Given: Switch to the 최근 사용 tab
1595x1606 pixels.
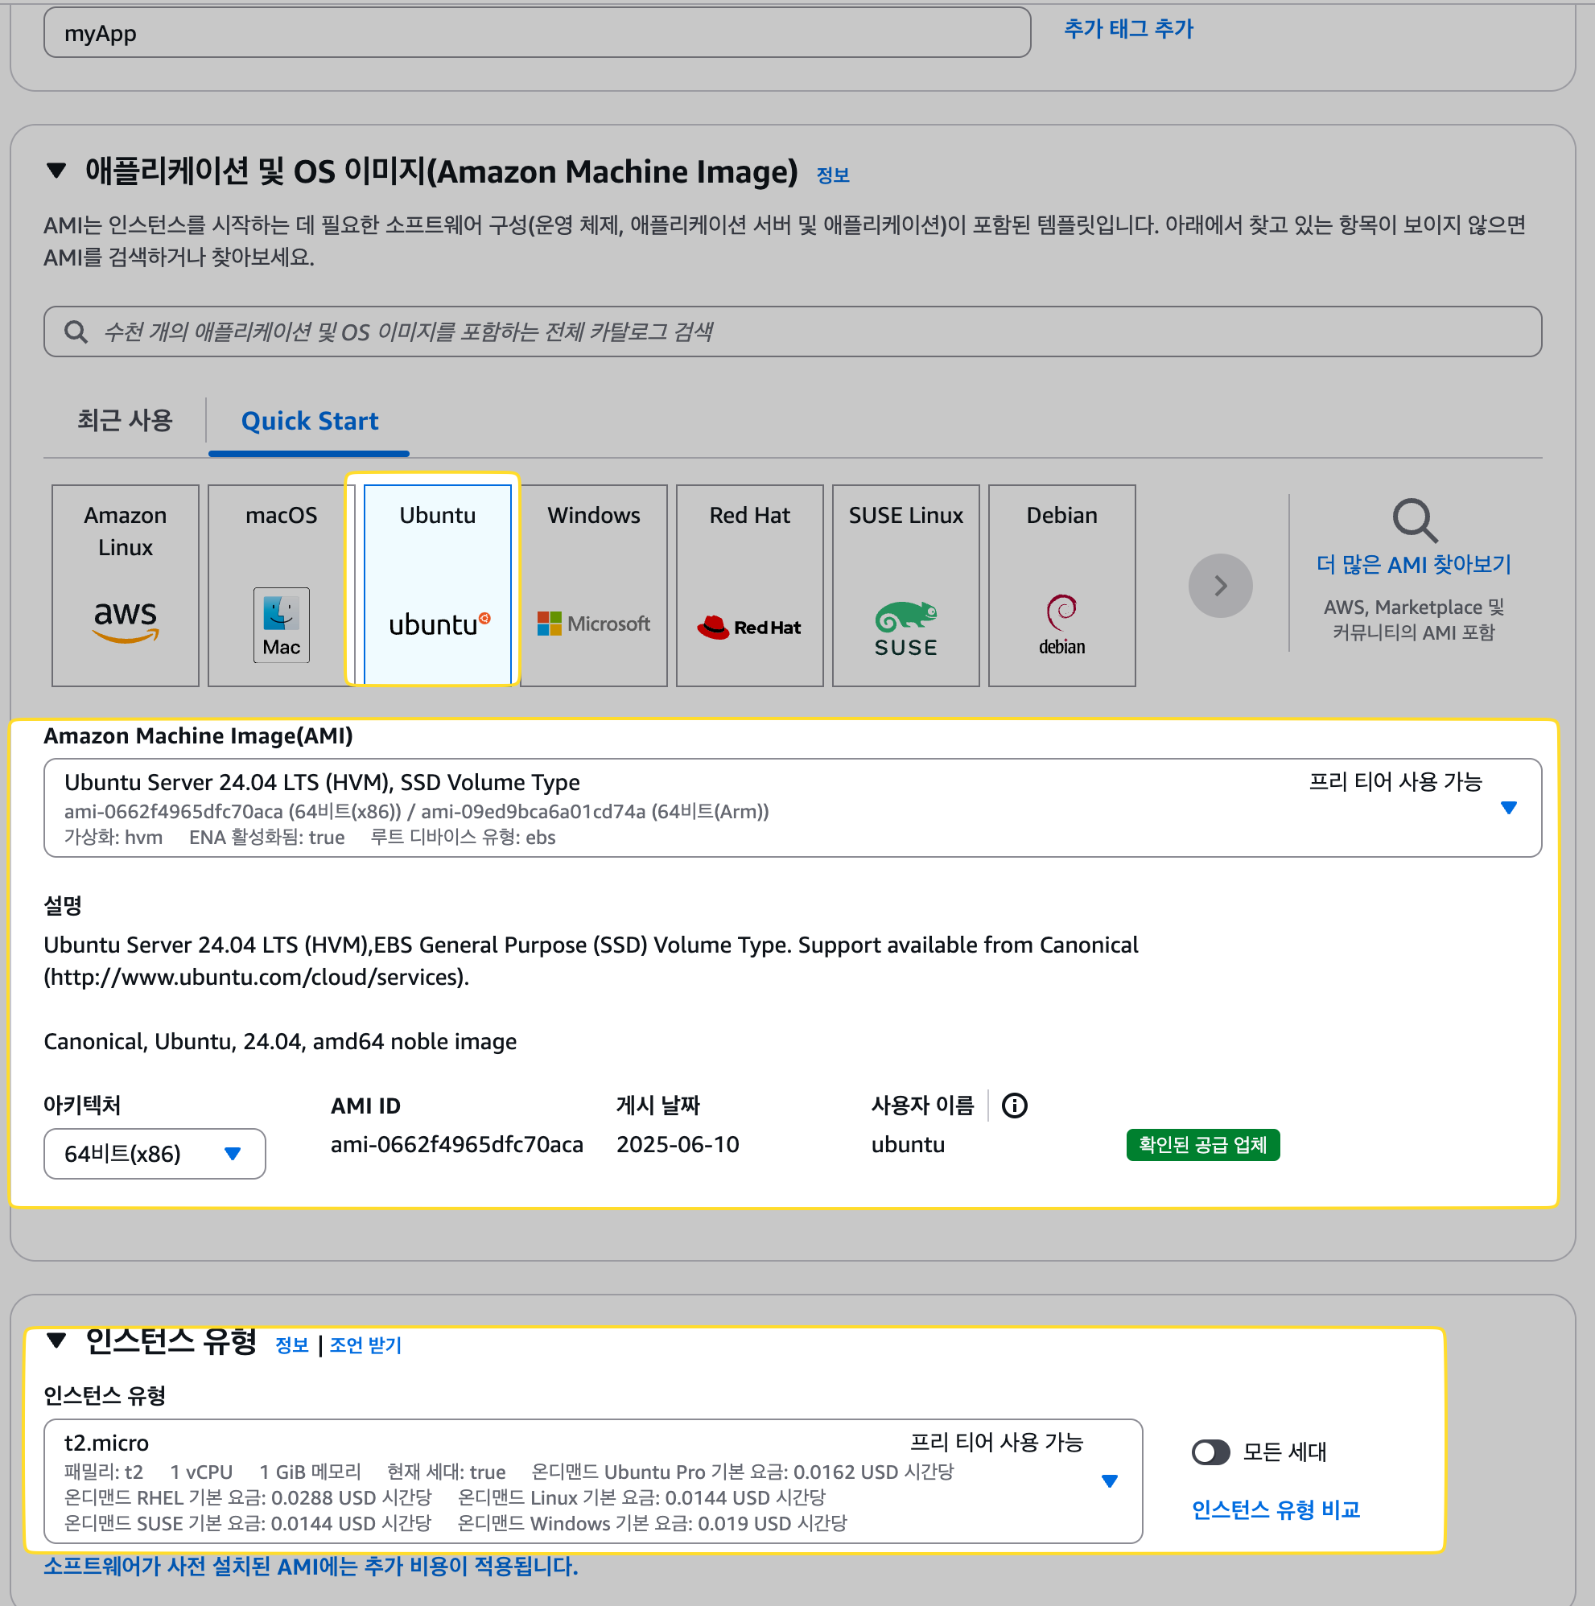Looking at the screenshot, I should 125,421.
